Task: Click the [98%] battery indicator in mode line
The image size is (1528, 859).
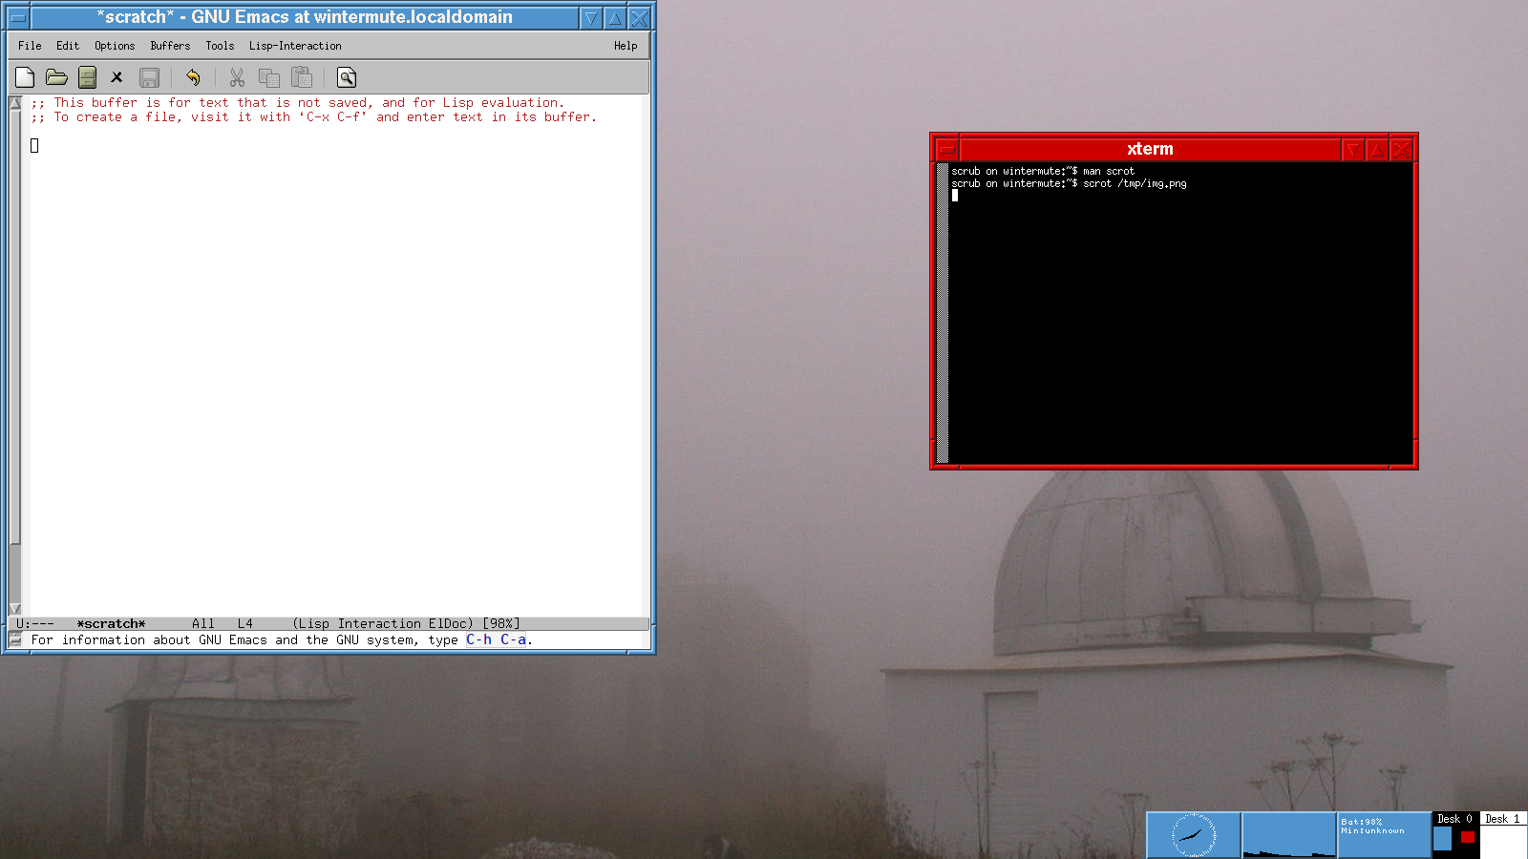Action: pyautogui.click(x=501, y=624)
